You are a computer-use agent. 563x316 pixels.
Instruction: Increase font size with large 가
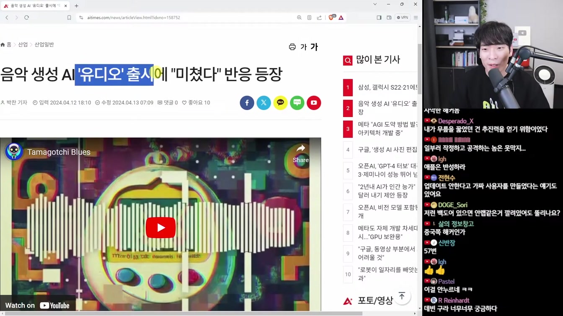coord(314,47)
